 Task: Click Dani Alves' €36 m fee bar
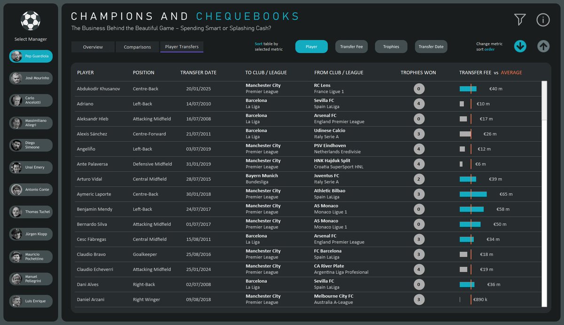click(x=467, y=285)
